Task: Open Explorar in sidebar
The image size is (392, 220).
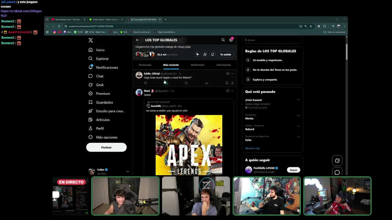Action: click(99, 59)
